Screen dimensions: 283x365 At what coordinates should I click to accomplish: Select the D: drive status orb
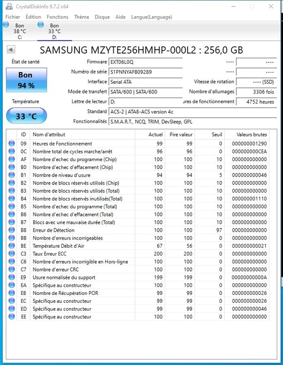(40, 24)
